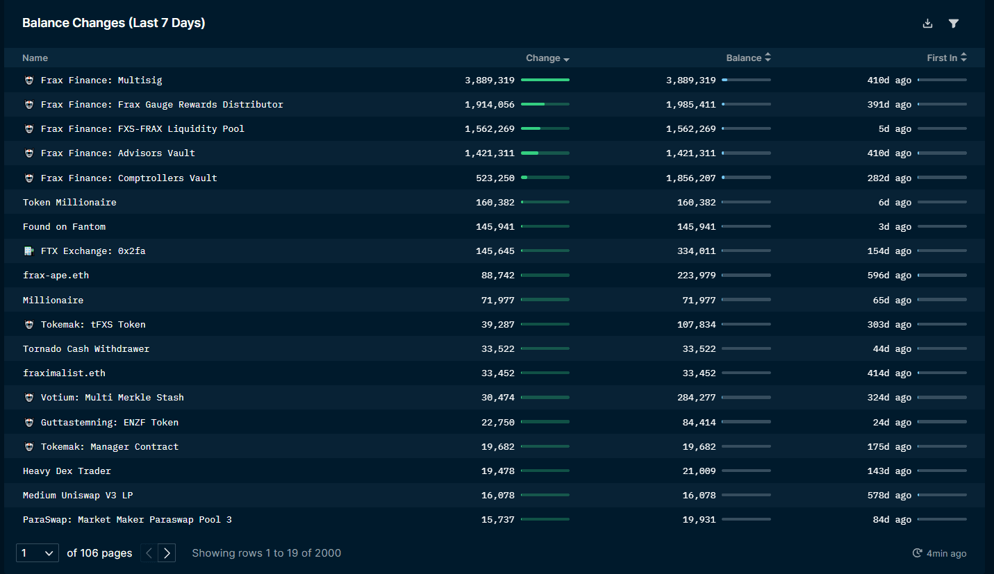Click balance value 21,009
The height and width of the screenshot is (574, 994).
699,471
